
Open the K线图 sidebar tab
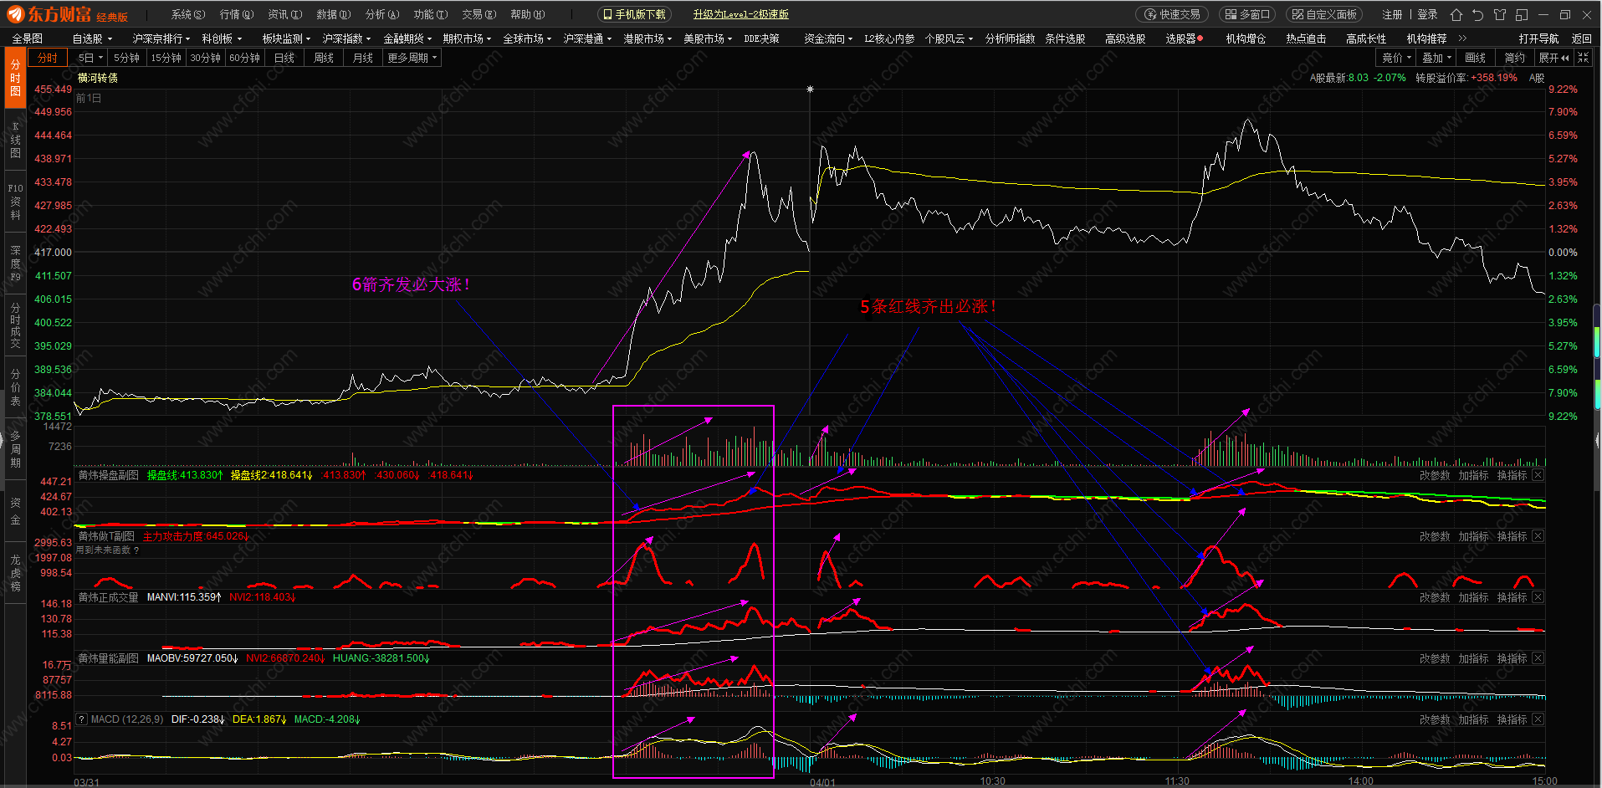pos(15,140)
